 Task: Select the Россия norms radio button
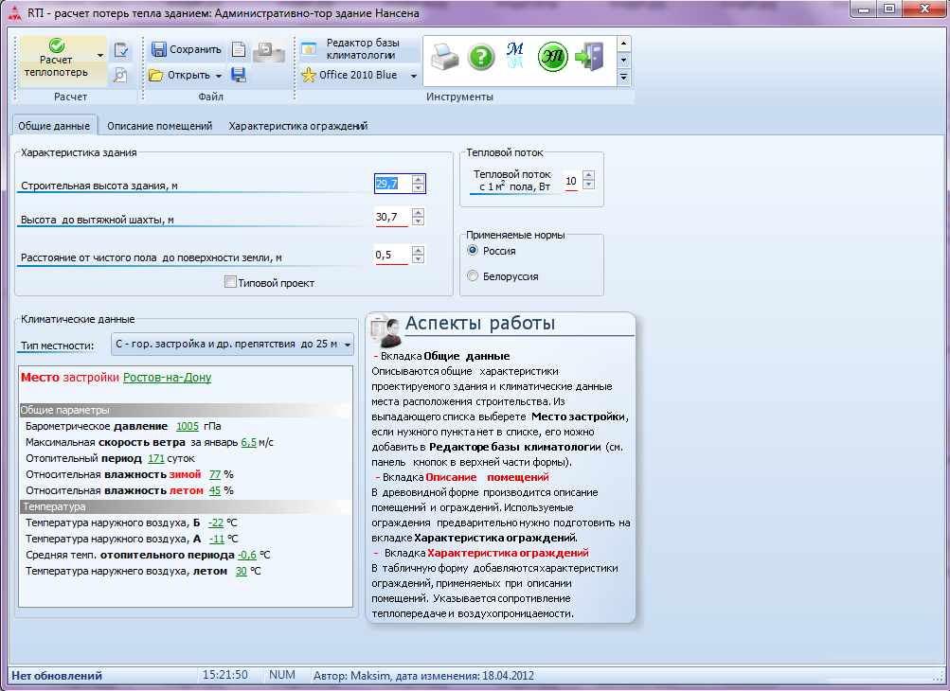473,250
